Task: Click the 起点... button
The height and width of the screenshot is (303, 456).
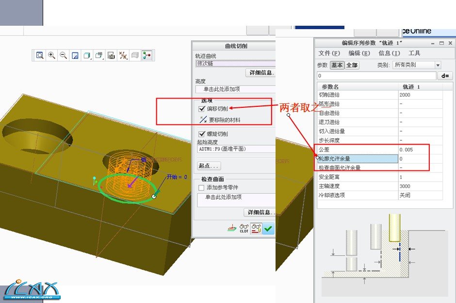Action: [209, 166]
